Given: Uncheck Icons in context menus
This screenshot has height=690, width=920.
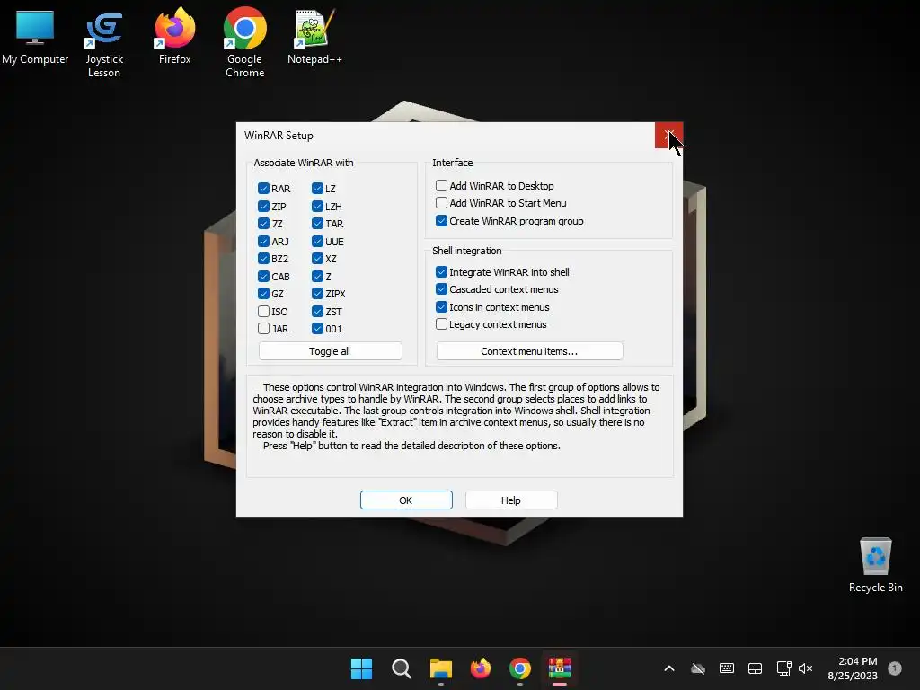Looking at the screenshot, I should (441, 307).
